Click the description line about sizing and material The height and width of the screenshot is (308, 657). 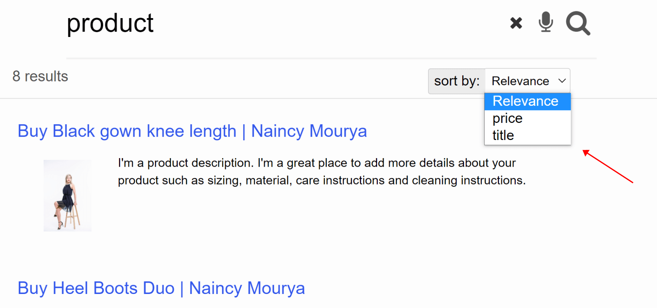[322, 180]
